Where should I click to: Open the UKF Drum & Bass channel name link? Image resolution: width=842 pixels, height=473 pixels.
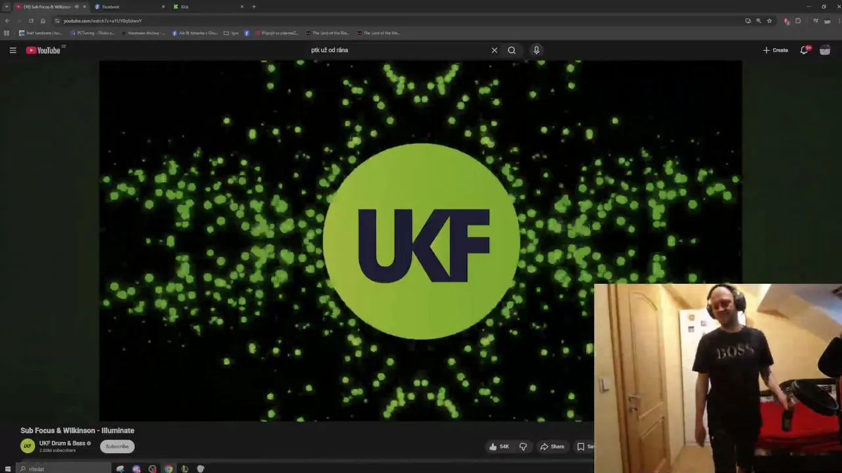pyautogui.click(x=62, y=443)
